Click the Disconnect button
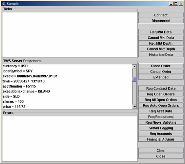This screenshot has height=164, width=185. [x=161, y=21]
